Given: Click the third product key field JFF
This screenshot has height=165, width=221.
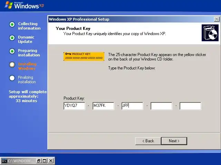Looking at the screenshot, I should tap(132, 106).
